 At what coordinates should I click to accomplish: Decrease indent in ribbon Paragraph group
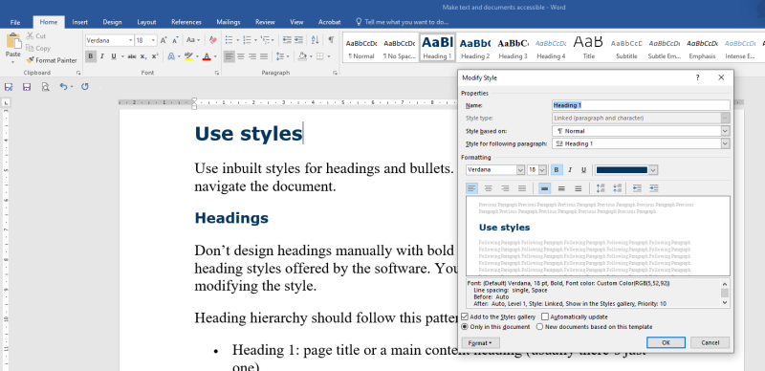pyautogui.click(x=287, y=40)
